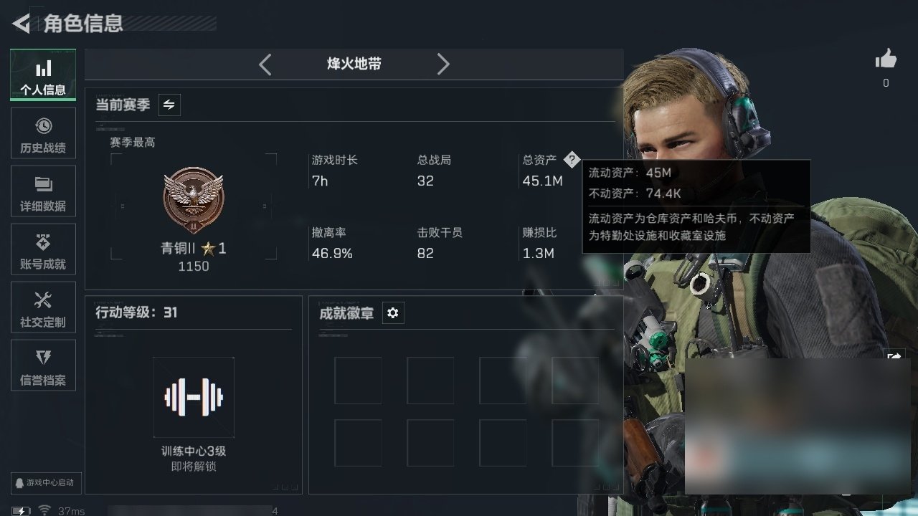Screen dimensions: 918x516
Task: Toggle the 当前赛季 season switch icon
Action: tap(169, 105)
